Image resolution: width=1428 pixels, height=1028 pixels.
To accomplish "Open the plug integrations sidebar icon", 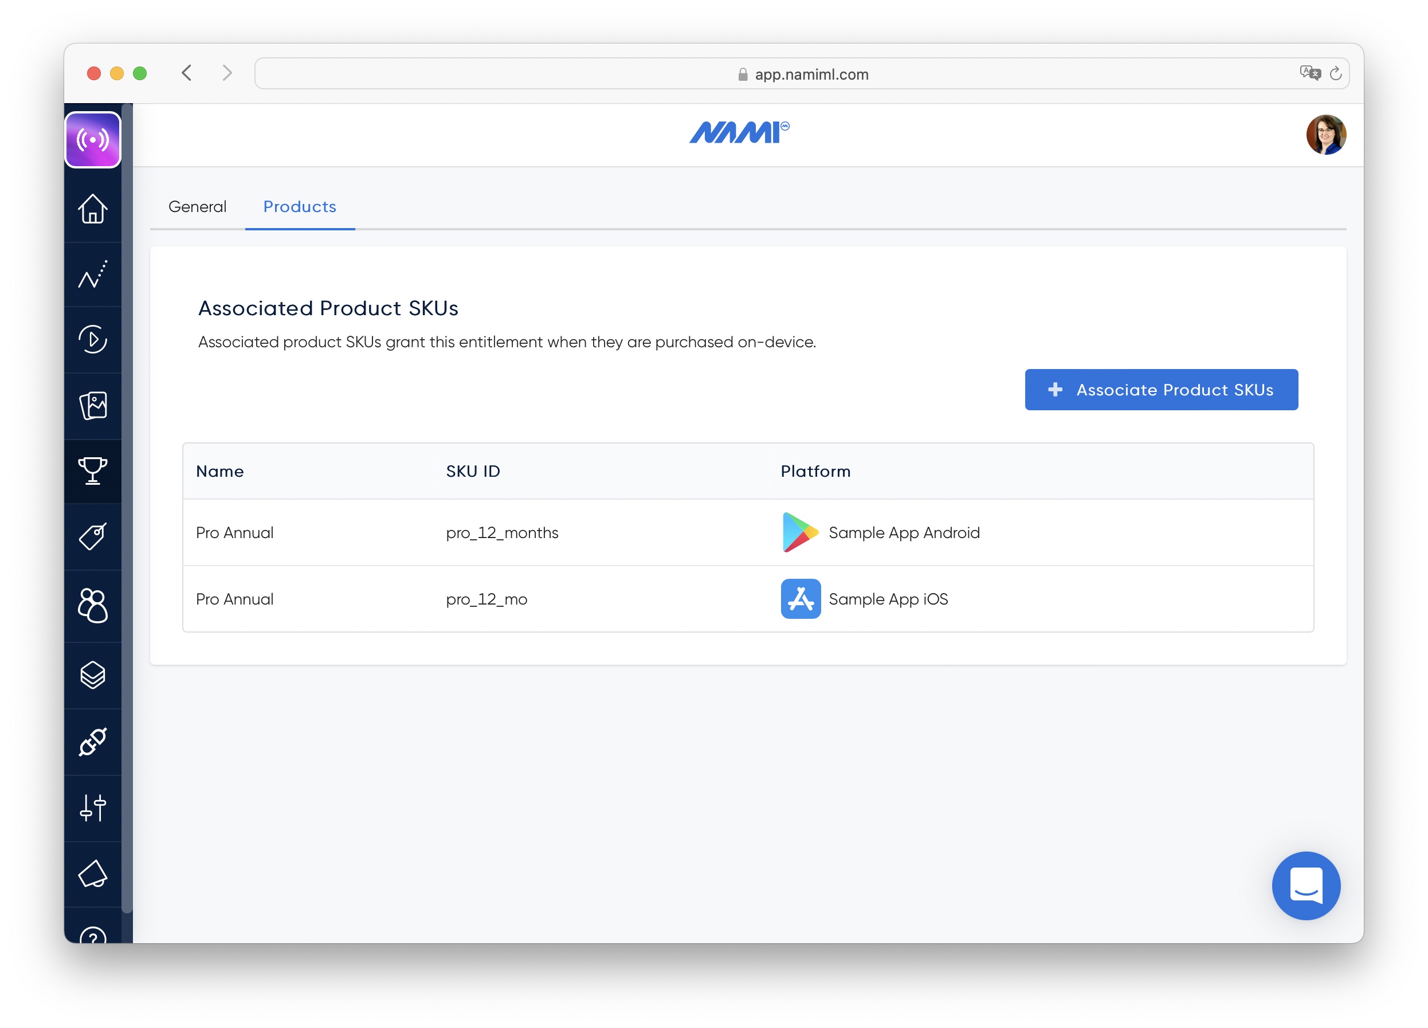I will pyautogui.click(x=93, y=741).
